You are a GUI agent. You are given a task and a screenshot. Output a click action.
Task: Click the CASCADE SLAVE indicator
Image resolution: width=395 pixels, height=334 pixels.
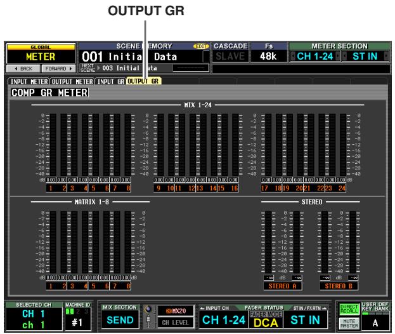pyautogui.click(x=231, y=57)
